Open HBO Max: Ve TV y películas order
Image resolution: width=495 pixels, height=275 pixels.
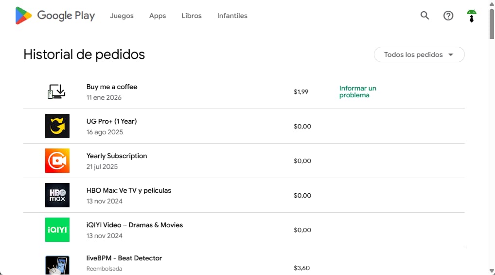(128, 190)
